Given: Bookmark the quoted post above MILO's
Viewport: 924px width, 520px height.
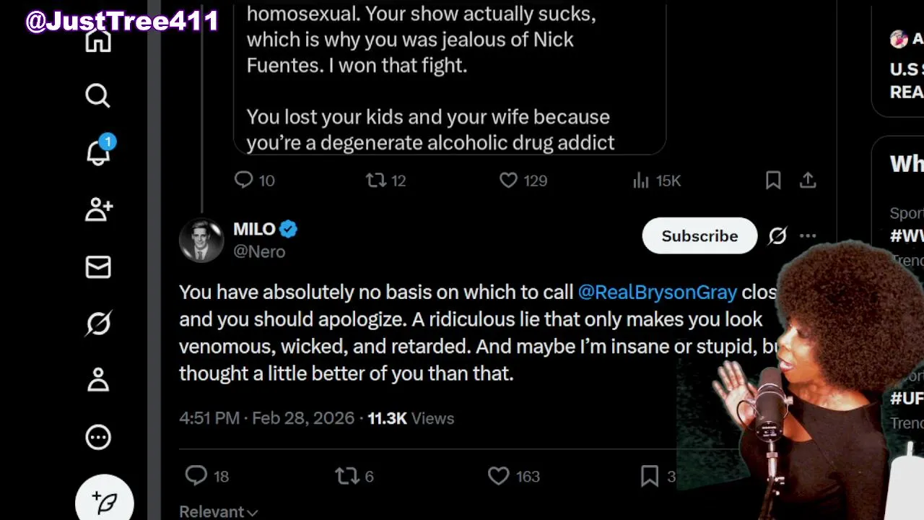Looking at the screenshot, I should 773,180.
